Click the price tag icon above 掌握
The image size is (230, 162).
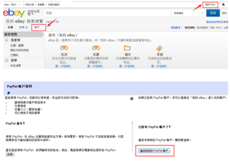pyautogui.click(x=159, y=49)
